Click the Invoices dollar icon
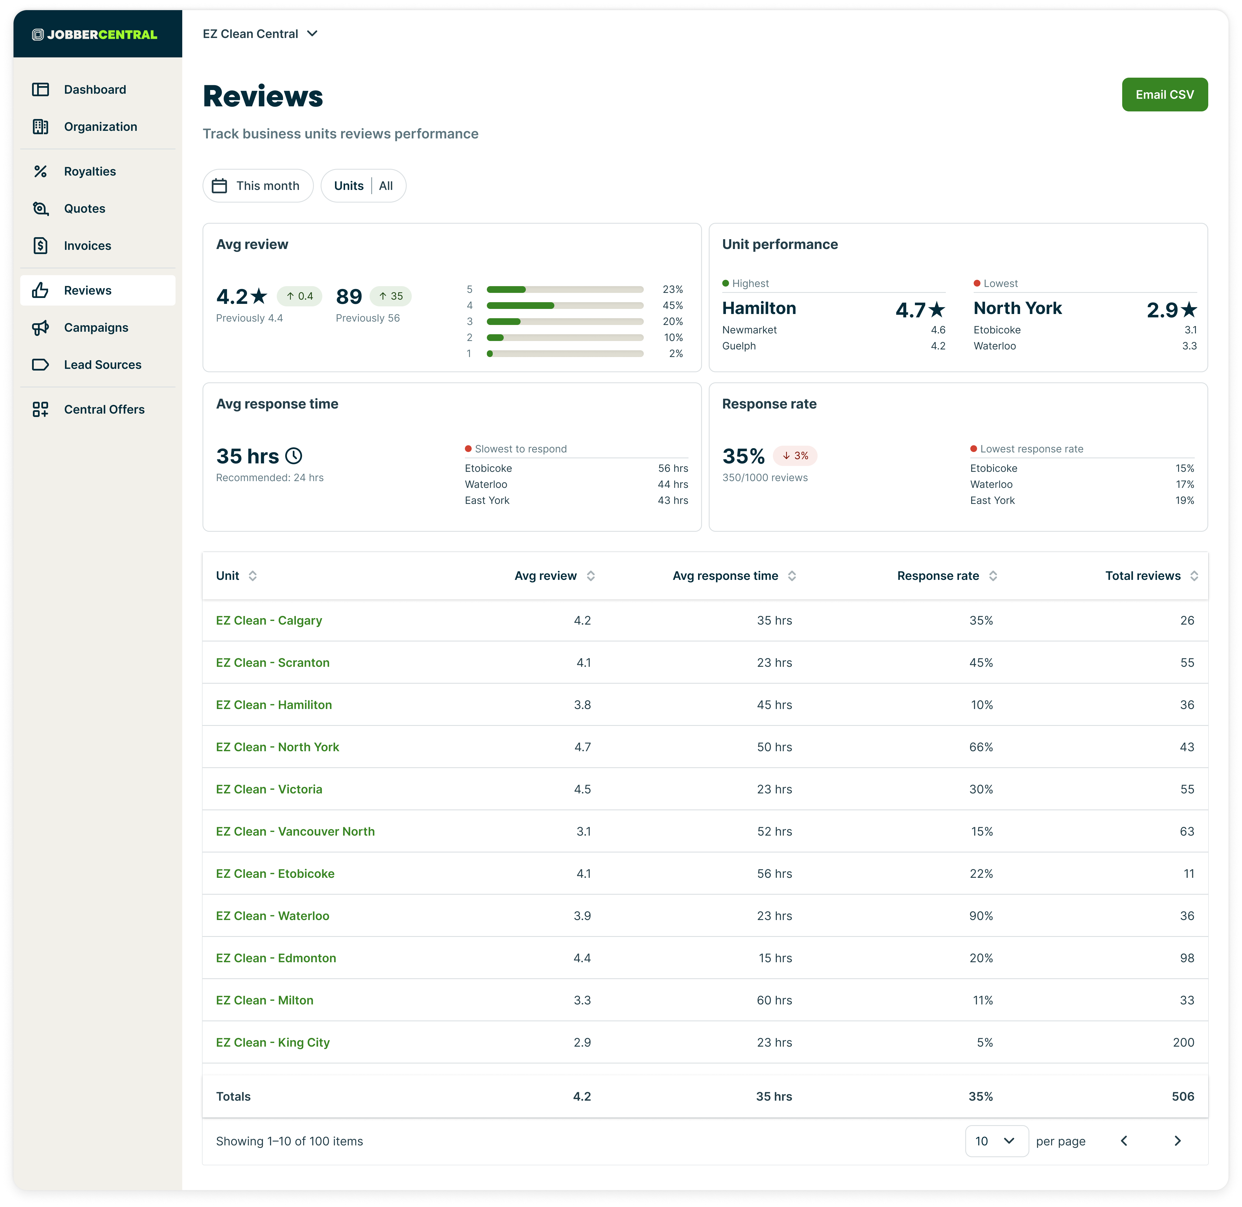The height and width of the screenshot is (1207, 1242). [40, 245]
